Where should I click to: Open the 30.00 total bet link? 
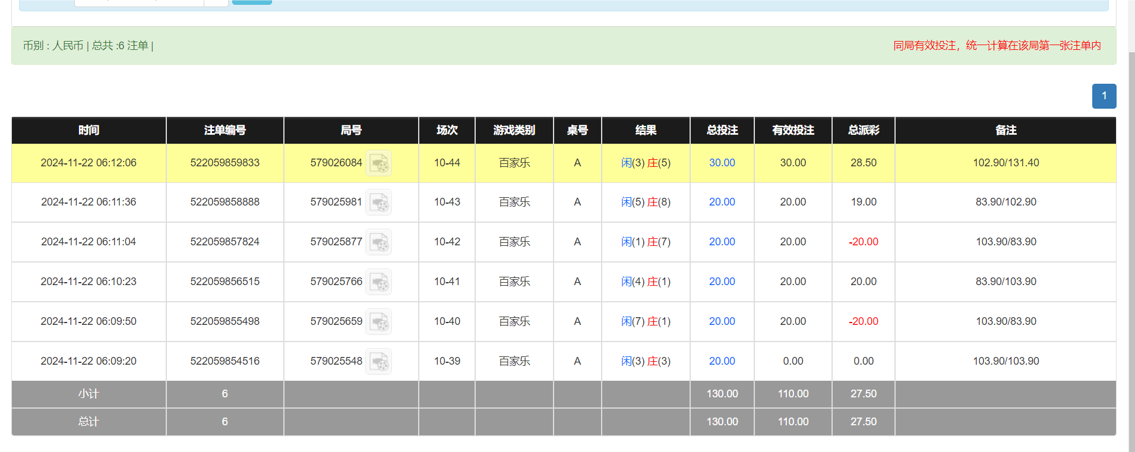722,163
